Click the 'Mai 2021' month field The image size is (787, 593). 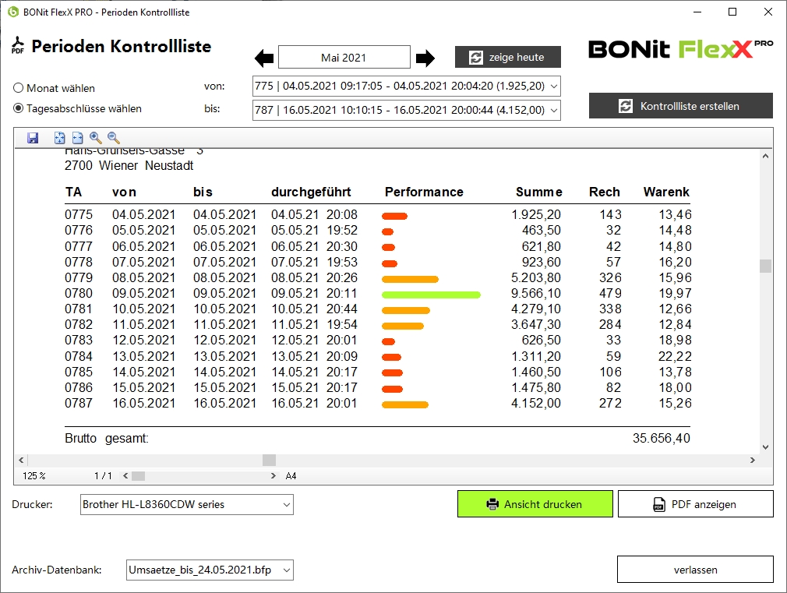point(344,57)
